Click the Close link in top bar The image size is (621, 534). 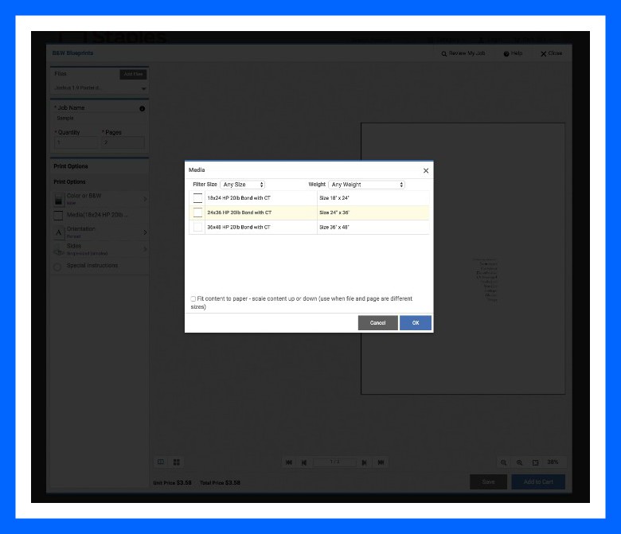[552, 53]
